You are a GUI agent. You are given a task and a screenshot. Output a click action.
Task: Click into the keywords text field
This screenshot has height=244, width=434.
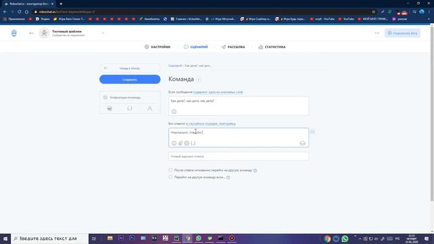pos(239,106)
